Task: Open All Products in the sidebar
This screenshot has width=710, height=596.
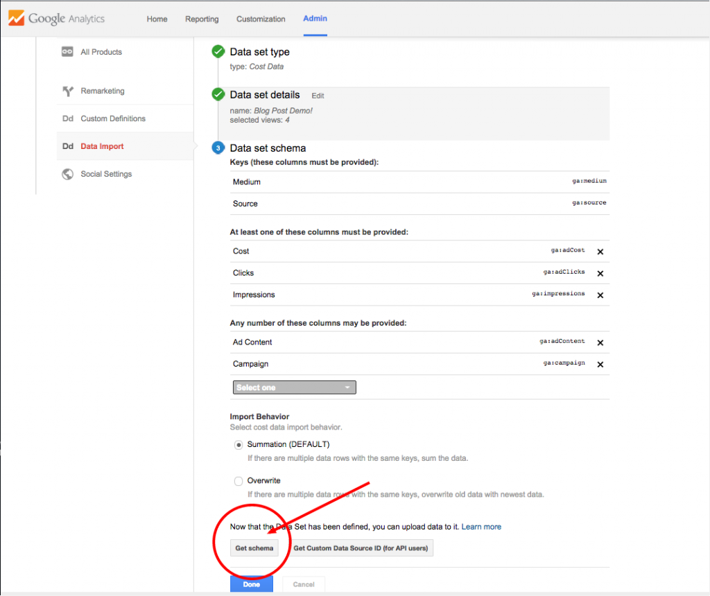Action: pos(101,52)
